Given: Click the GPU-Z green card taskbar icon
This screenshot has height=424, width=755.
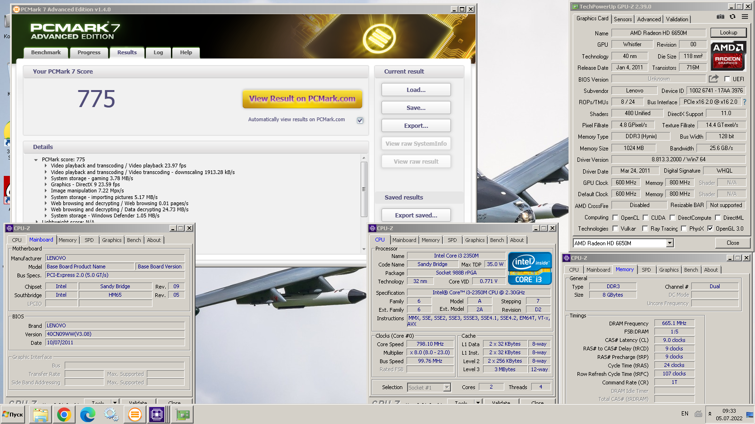Looking at the screenshot, I should (183, 415).
